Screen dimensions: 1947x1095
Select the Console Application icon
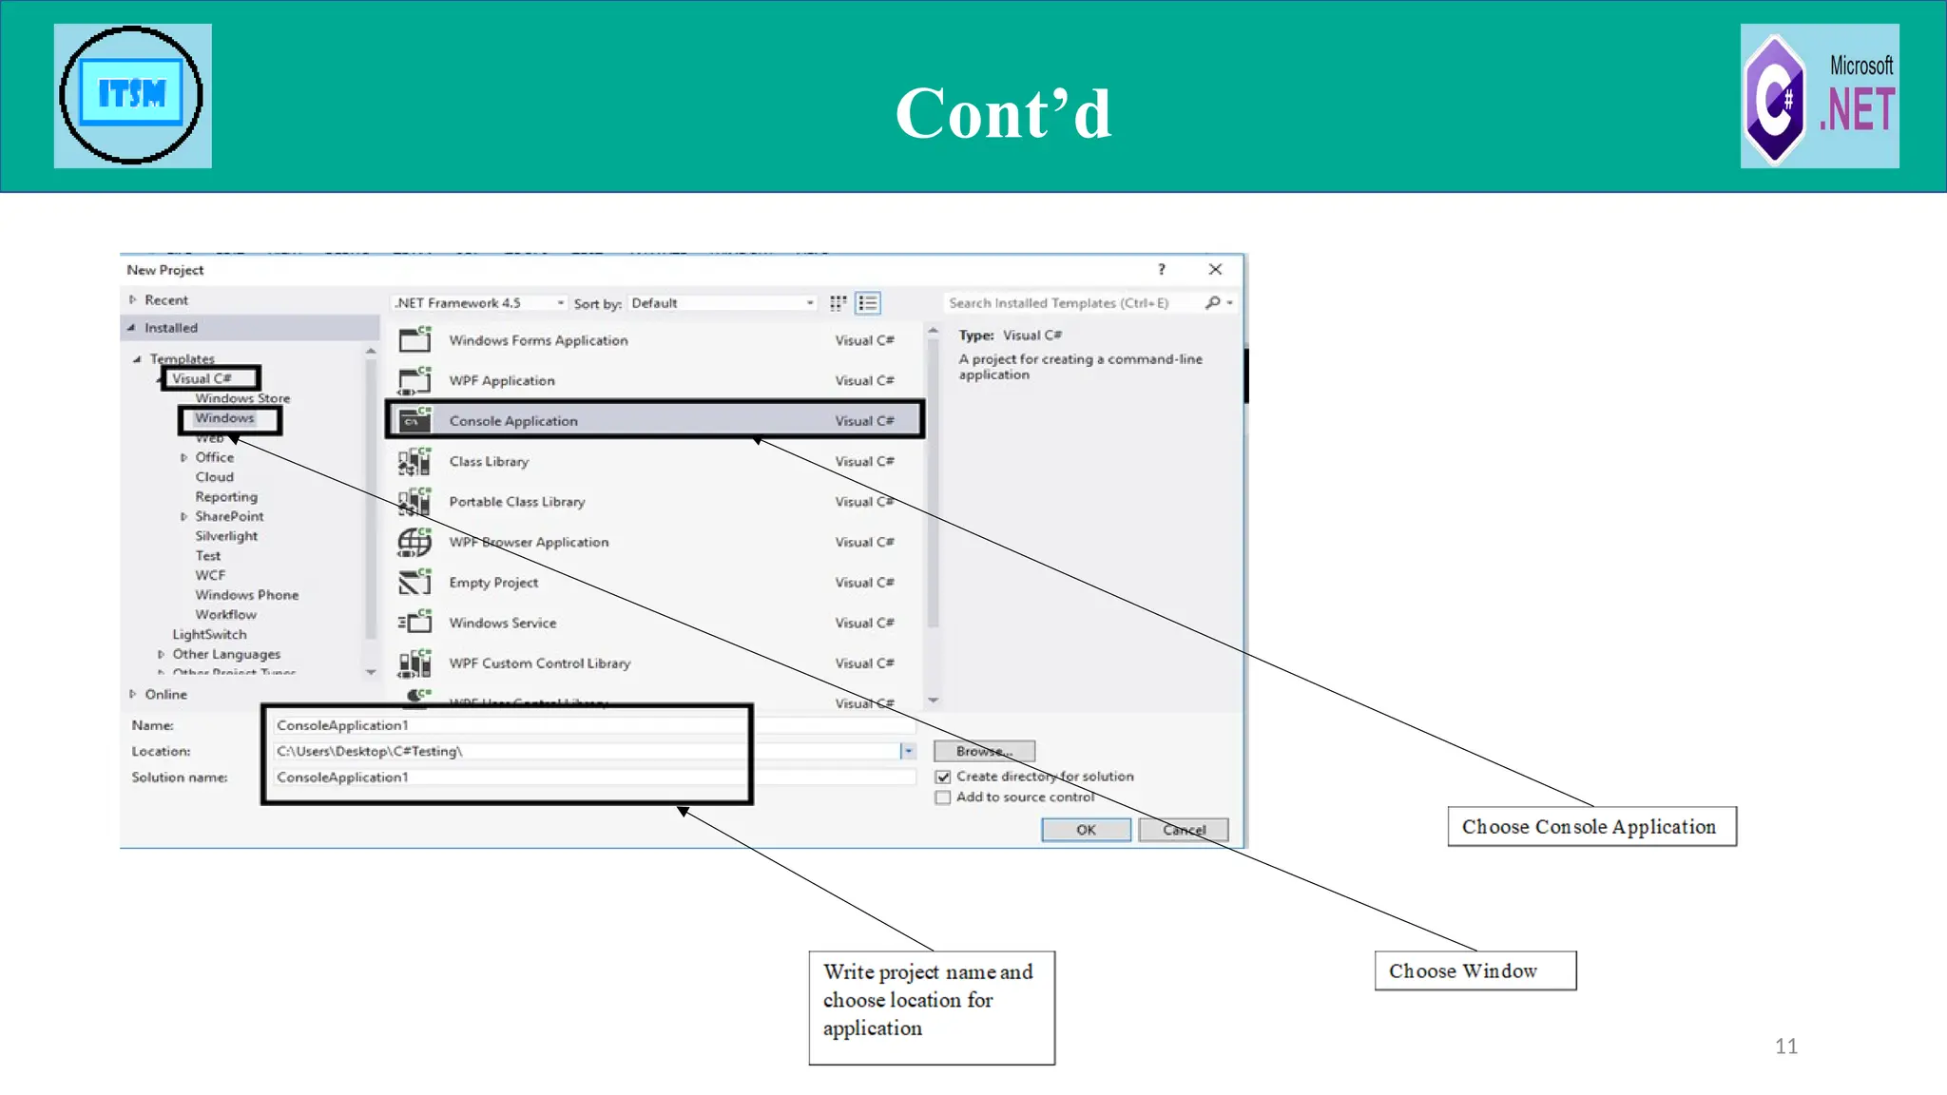[414, 420]
